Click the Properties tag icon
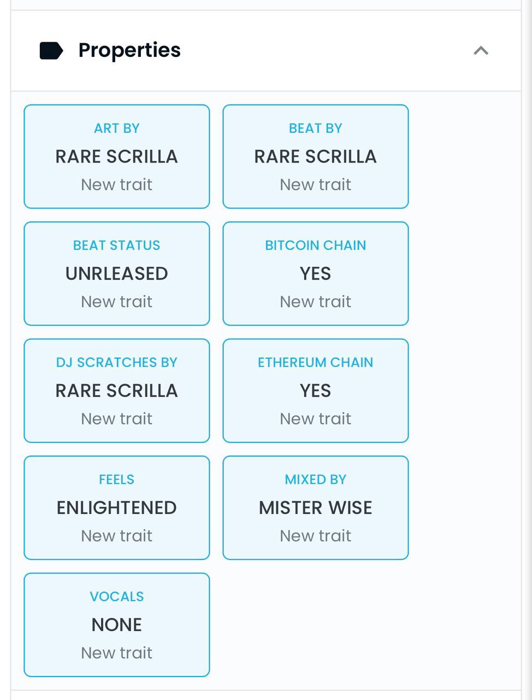The image size is (532, 700). (51, 50)
